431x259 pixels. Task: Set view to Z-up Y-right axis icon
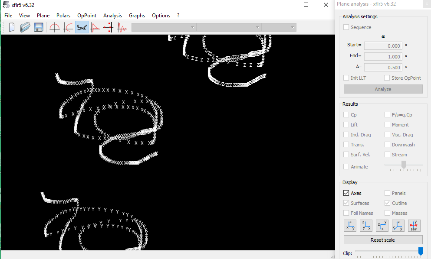point(350,226)
